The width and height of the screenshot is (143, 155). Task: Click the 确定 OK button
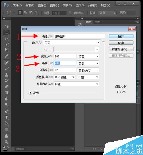click(x=121, y=36)
